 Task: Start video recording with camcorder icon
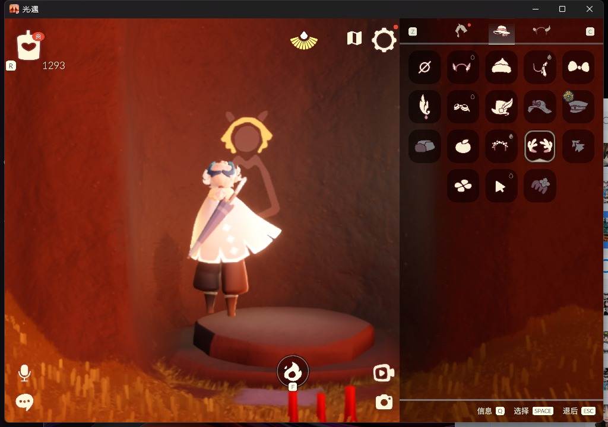point(384,373)
